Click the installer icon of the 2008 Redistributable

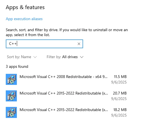11,79
